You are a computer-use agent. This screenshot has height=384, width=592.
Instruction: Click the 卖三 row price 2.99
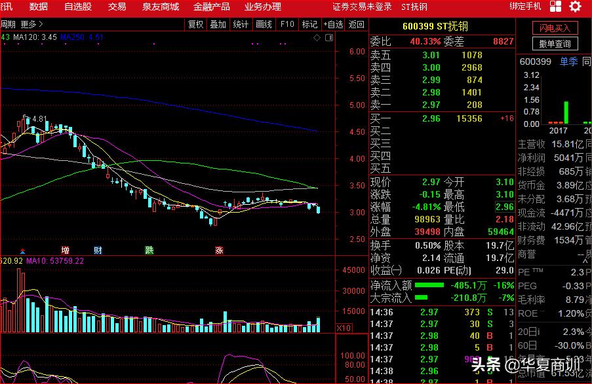(431, 80)
